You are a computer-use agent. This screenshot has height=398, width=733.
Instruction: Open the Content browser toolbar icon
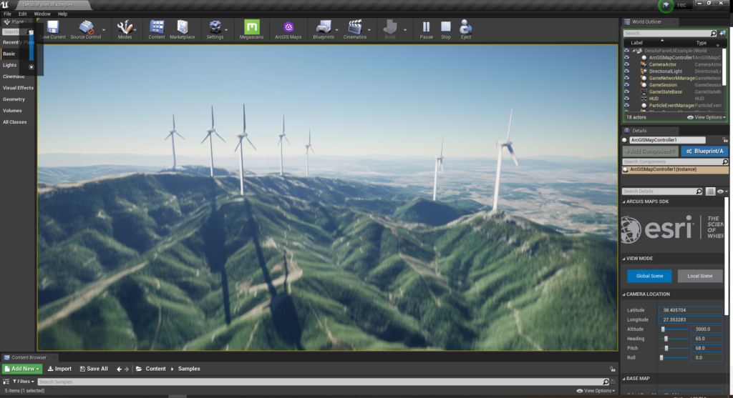[x=157, y=29]
